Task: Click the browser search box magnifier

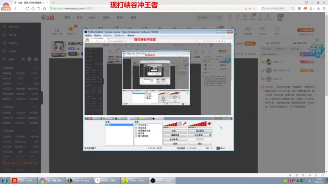Action: (x=292, y=9)
